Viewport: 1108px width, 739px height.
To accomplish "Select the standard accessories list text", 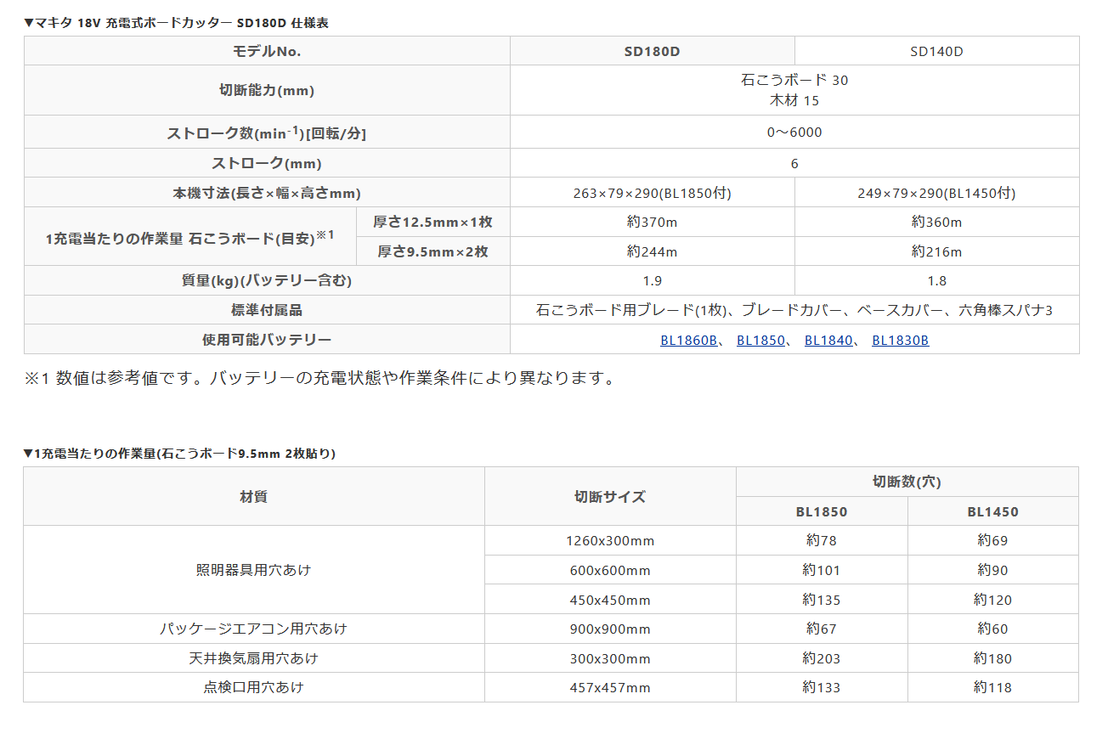I will coord(794,310).
